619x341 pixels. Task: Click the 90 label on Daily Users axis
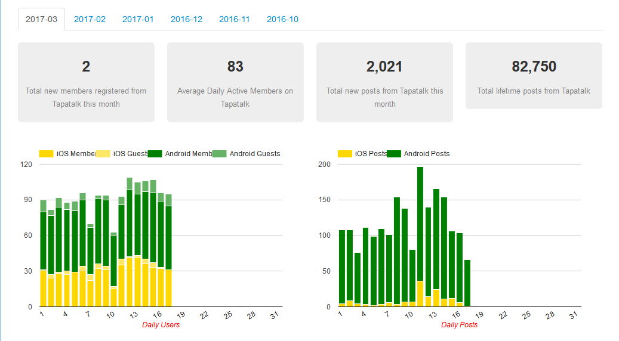pos(28,200)
